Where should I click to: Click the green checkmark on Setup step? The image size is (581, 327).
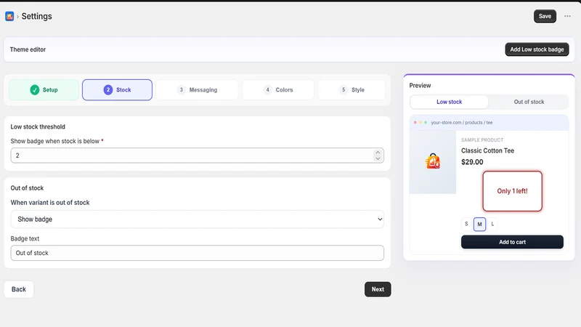34,89
